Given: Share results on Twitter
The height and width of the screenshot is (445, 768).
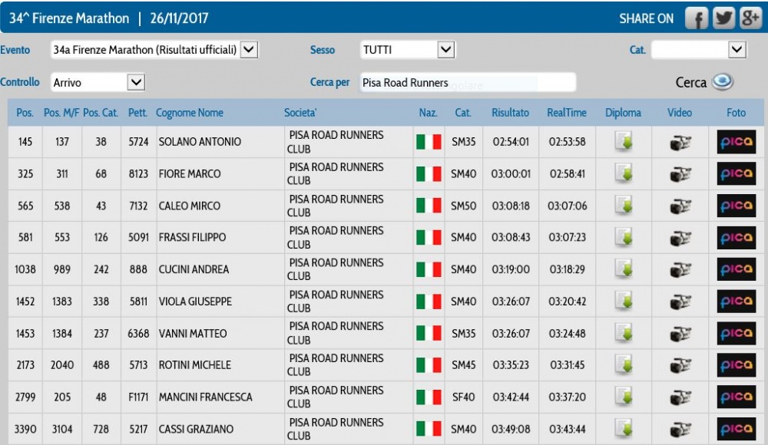Looking at the screenshot, I should pyautogui.click(x=723, y=18).
